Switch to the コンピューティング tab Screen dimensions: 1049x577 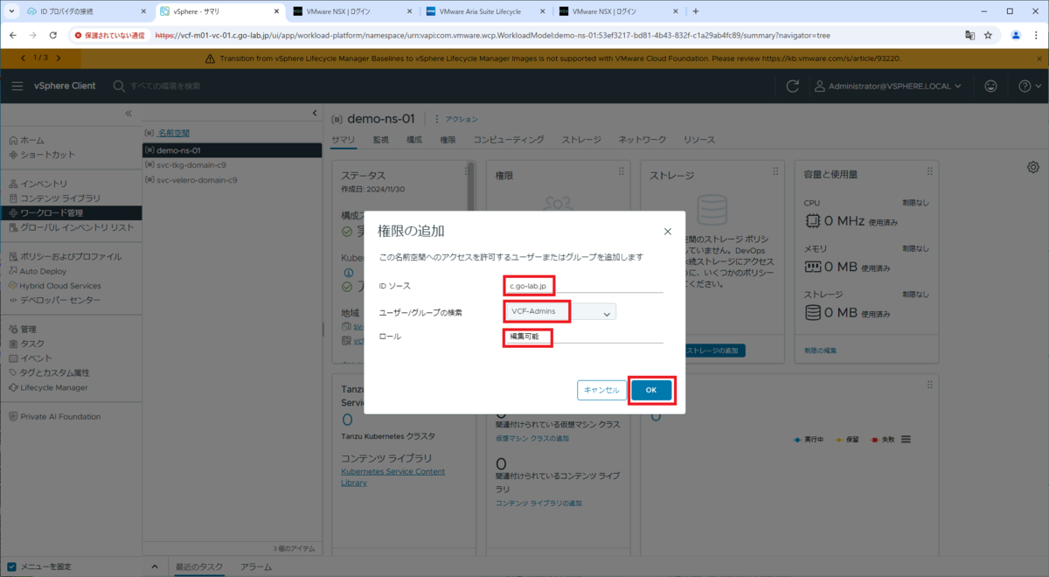509,140
